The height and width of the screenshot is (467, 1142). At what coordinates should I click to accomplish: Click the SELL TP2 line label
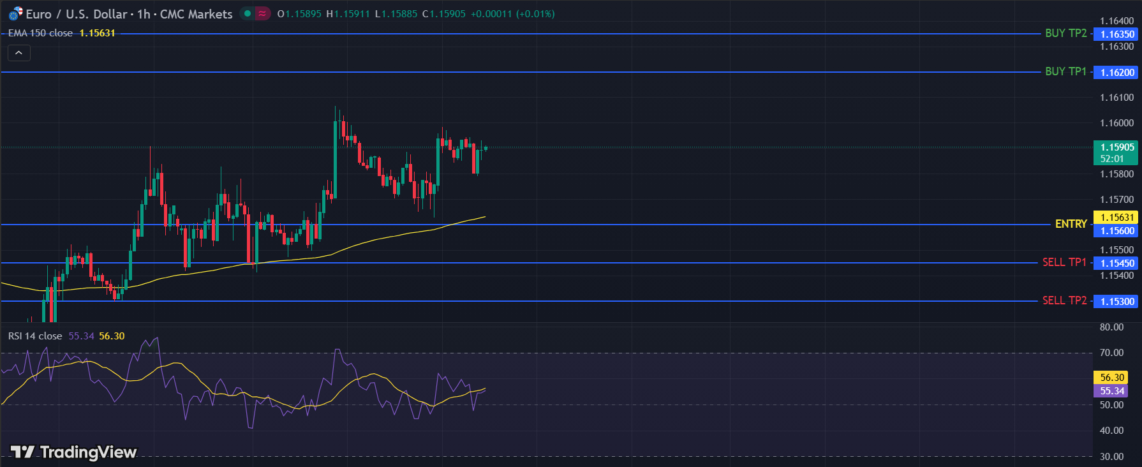[x=1064, y=300]
